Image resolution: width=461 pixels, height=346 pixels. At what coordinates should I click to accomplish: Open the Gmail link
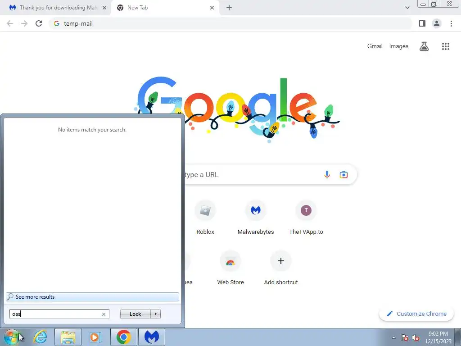pyautogui.click(x=375, y=46)
